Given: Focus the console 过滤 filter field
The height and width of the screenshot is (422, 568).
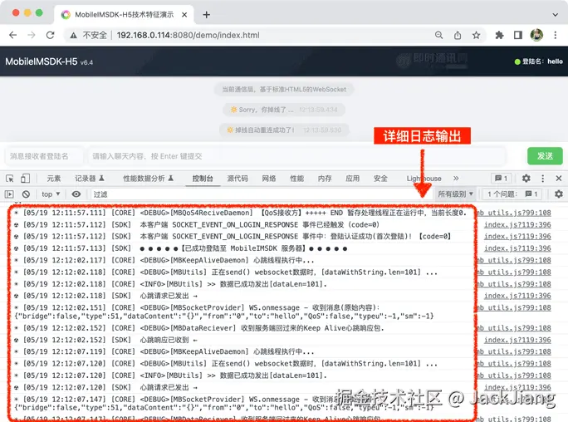Looking at the screenshot, I should [262, 194].
